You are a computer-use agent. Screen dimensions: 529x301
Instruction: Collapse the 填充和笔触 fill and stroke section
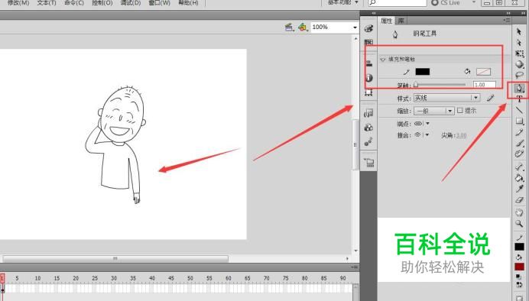382,60
